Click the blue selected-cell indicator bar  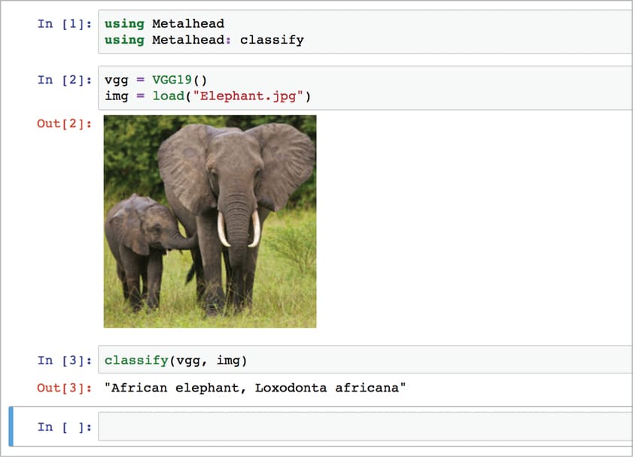(x=11, y=427)
